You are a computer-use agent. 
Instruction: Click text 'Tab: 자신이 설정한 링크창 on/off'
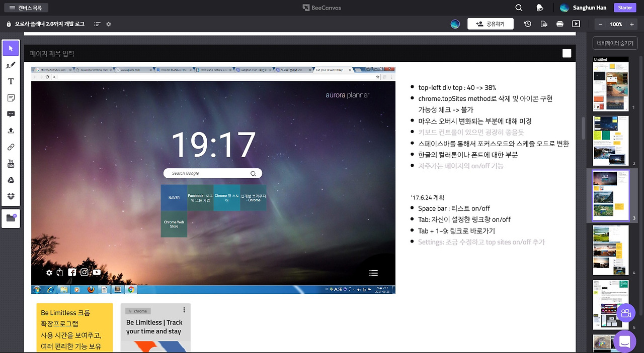pyautogui.click(x=464, y=219)
